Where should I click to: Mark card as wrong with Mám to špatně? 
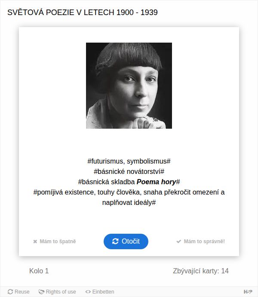tap(55, 241)
